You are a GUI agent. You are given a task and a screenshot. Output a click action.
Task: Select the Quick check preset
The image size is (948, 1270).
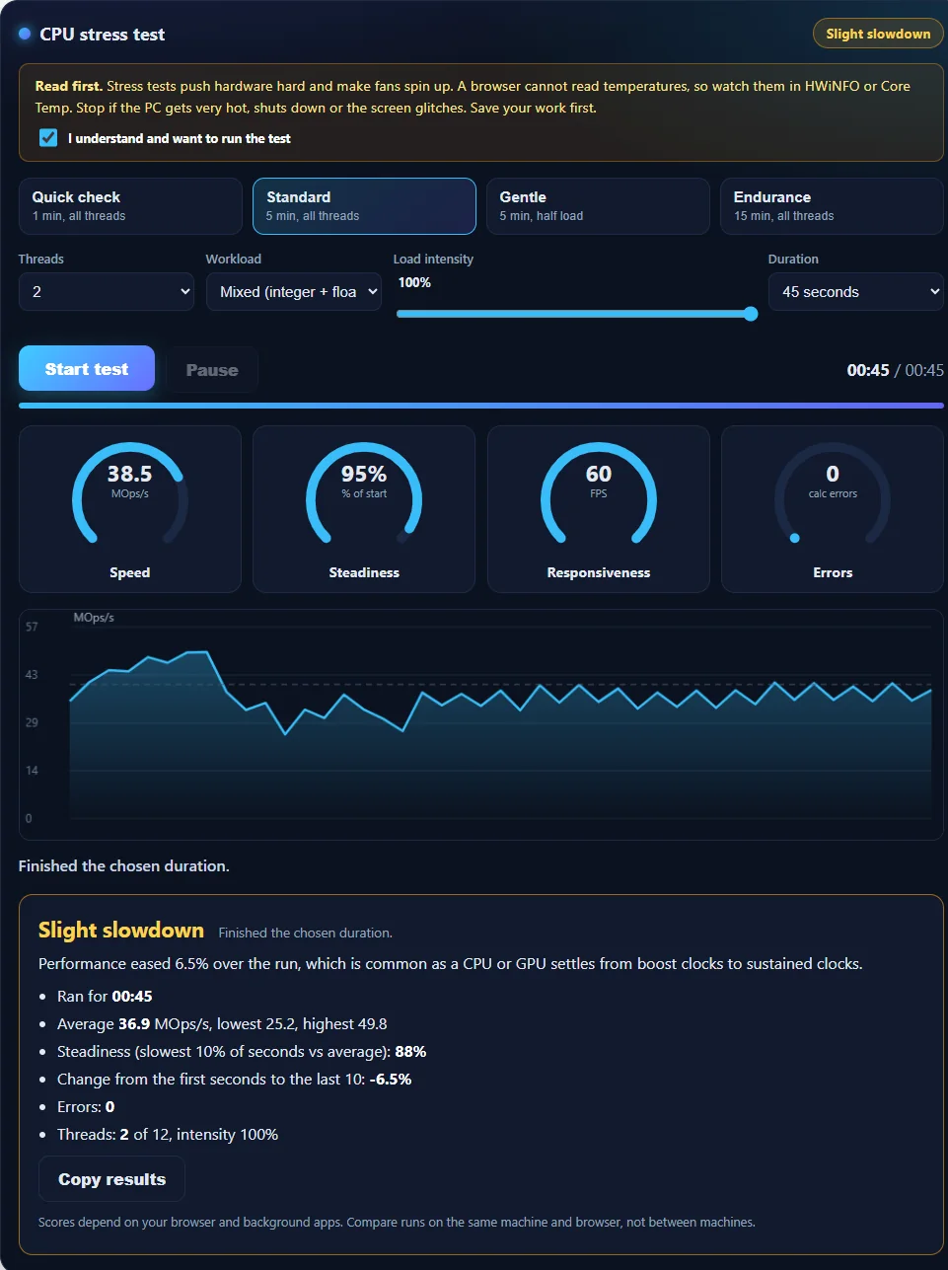click(130, 206)
